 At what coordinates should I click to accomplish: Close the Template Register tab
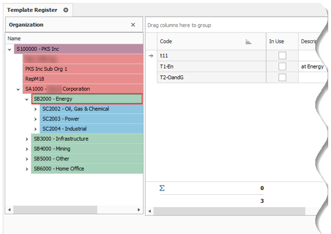click(66, 10)
